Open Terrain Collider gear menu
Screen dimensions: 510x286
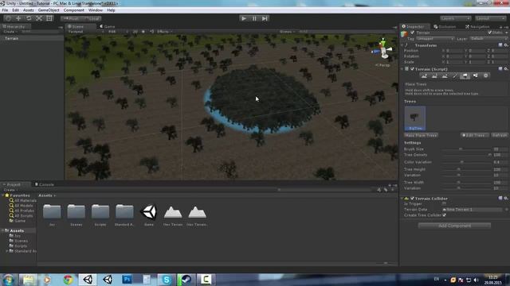point(506,198)
